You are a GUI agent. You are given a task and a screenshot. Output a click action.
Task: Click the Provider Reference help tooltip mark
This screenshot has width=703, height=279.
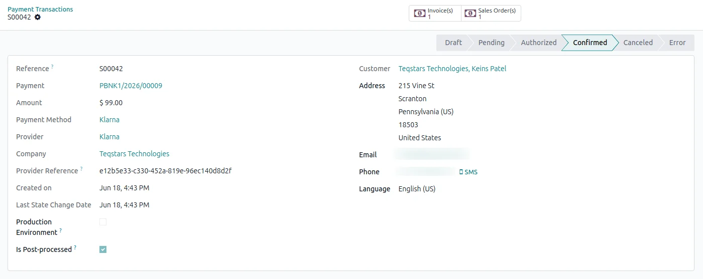coord(81,169)
